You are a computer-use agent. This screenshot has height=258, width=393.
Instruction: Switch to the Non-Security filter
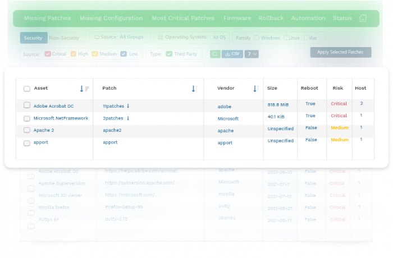64,38
